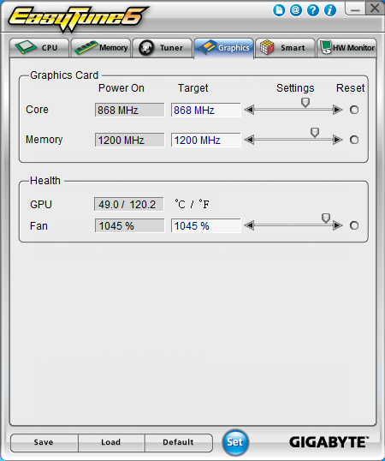Click the Save button
Screen dimensions: 385x461
44,443
